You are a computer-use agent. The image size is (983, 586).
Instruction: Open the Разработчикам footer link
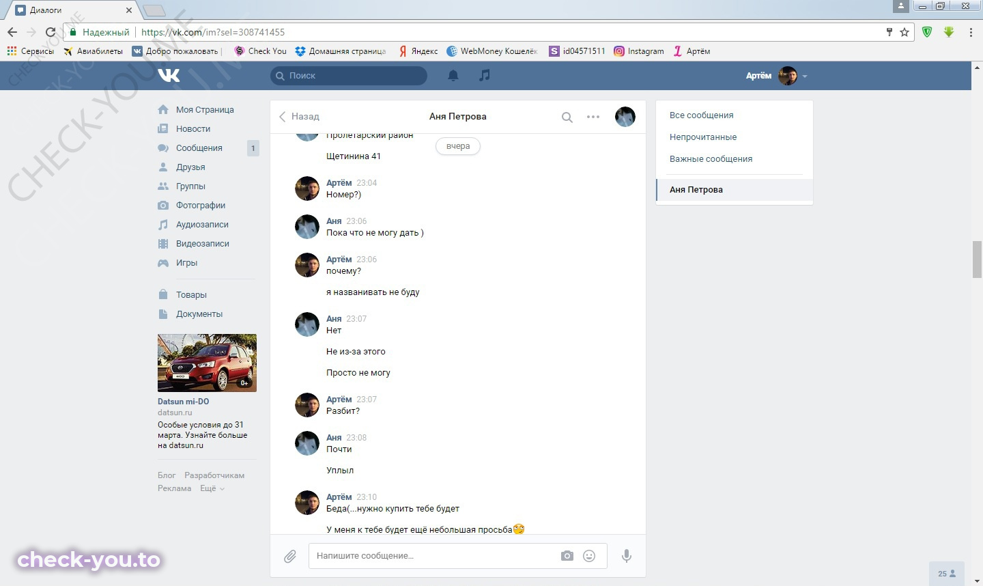coord(214,475)
